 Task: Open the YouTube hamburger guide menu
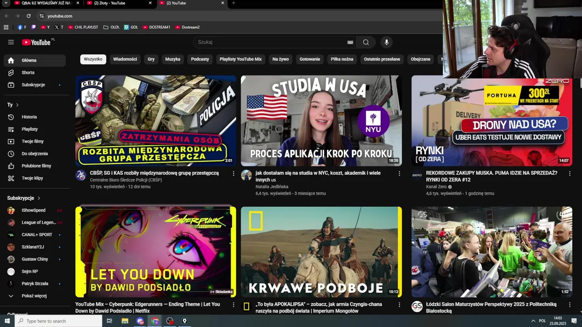pyautogui.click(x=11, y=42)
